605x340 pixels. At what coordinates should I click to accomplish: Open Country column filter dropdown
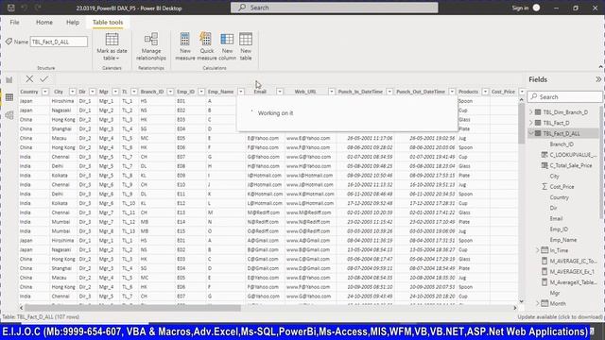pyautogui.click(x=45, y=92)
